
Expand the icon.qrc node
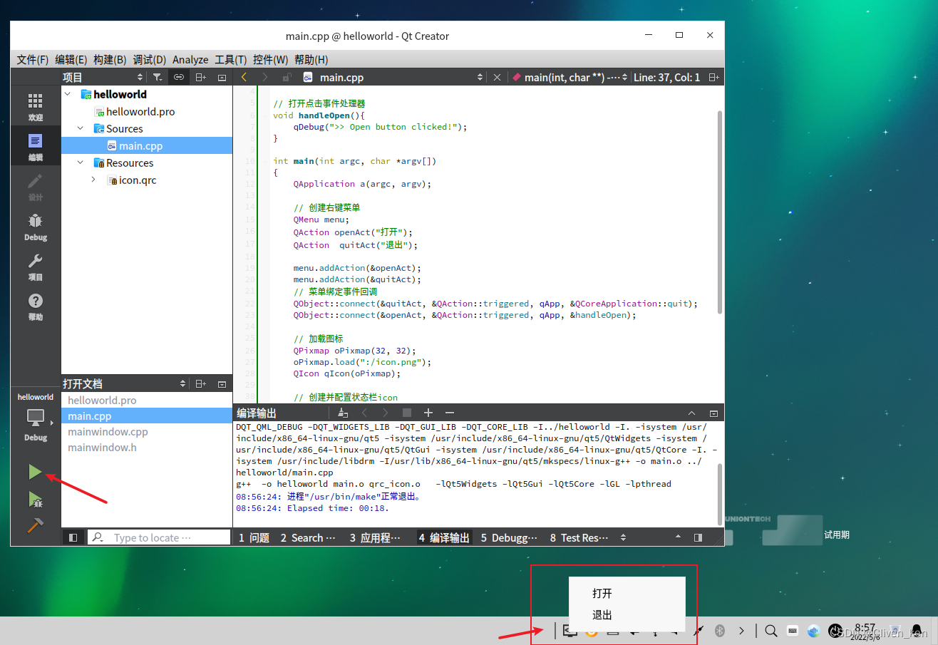pyautogui.click(x=93, y=180)
